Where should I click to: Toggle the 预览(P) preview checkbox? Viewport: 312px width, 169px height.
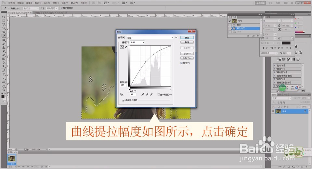point(181,63)
